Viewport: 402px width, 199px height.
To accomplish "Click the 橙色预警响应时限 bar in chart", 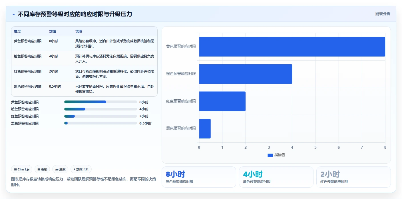I will [246, 74].
